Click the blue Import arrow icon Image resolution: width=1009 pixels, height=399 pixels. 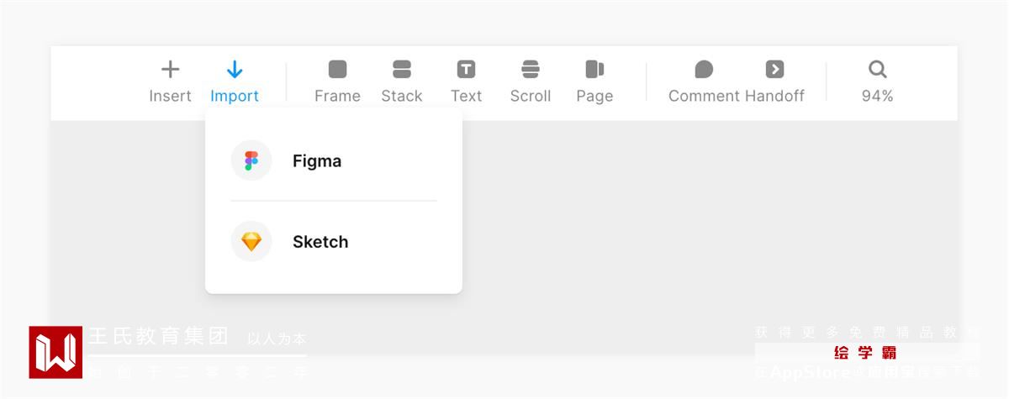[235, 69]
